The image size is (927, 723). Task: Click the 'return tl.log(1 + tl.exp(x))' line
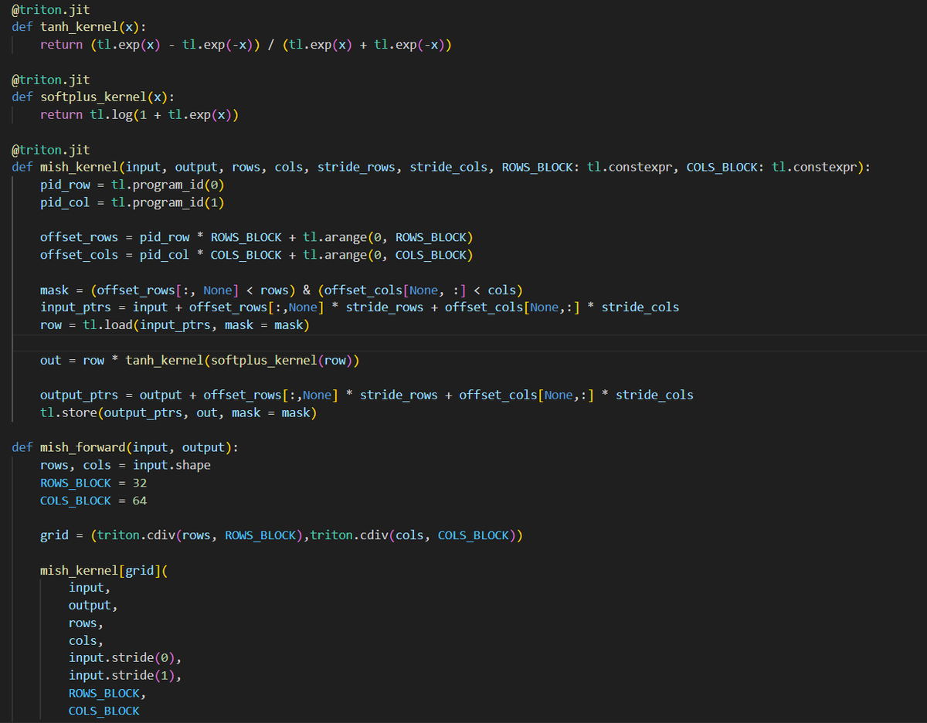(x=140, y=114)
